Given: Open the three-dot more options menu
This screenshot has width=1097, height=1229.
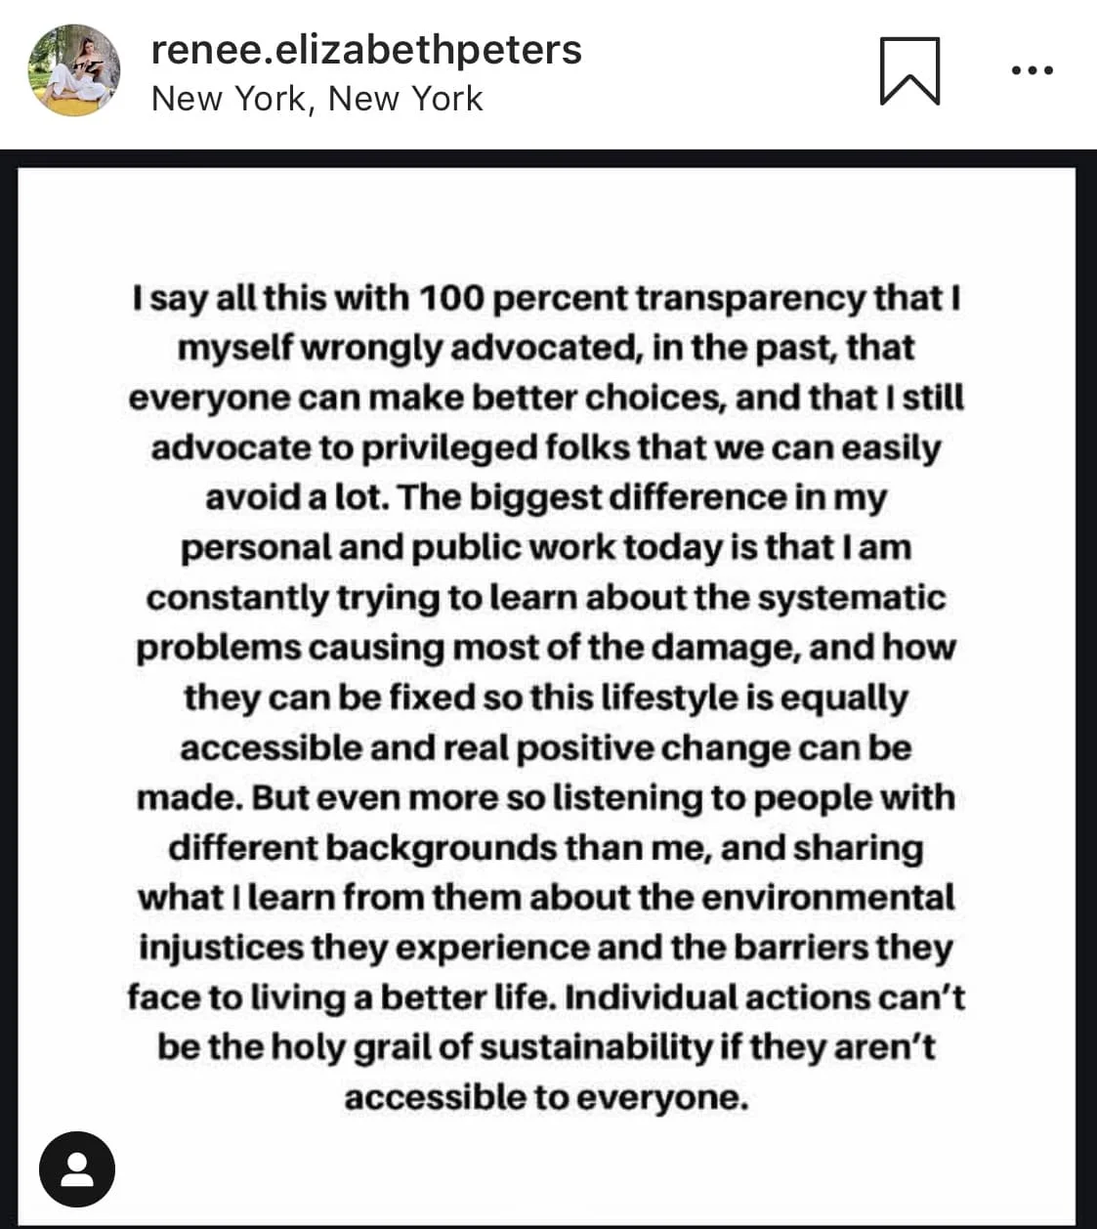Looking at the screenshot, I should pos(1032,70).
